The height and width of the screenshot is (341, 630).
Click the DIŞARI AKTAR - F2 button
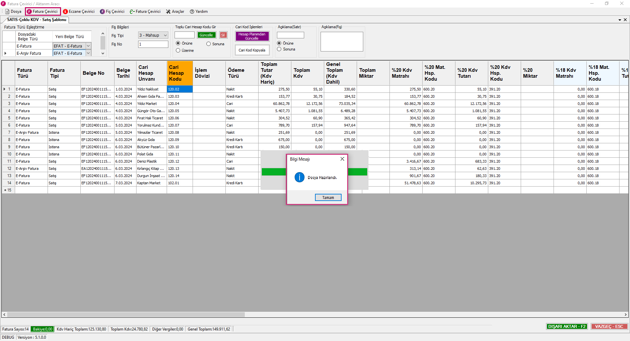[x=567, y=326]
